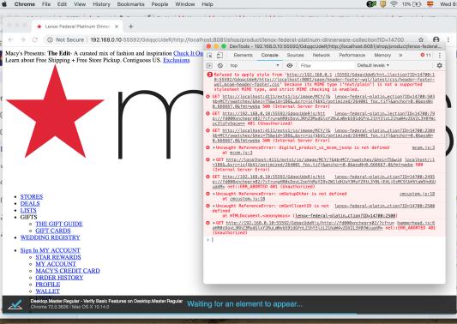The height and width of the screenshot is (324, 457).
Task: Open the WALLET link
Action: [x=47, y=291]
